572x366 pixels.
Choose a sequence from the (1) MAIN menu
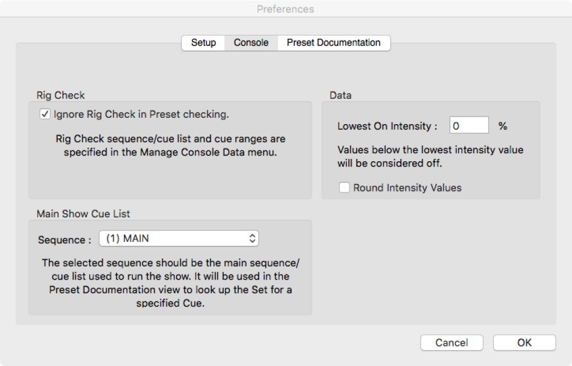pyautogui.click(x=179, y=238)
